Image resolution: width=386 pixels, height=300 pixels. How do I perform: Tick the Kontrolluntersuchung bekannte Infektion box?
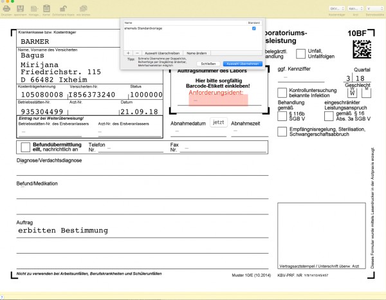(x=282, y=93)
